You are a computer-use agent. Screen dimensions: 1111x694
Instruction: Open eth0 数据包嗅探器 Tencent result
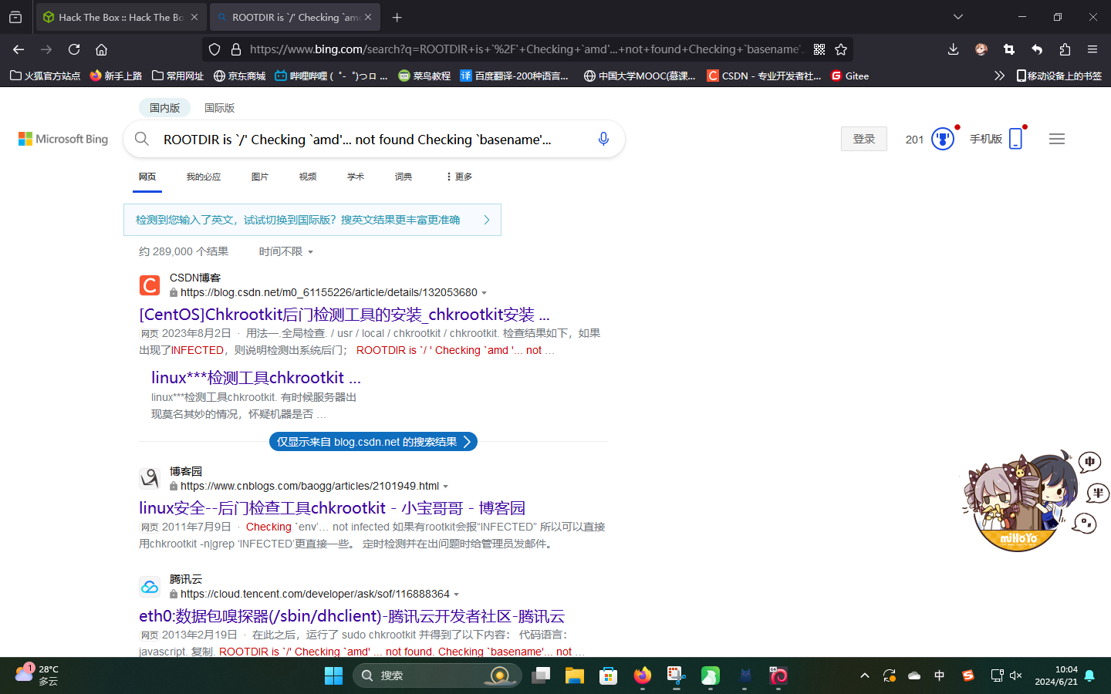[x=352, y=616]
